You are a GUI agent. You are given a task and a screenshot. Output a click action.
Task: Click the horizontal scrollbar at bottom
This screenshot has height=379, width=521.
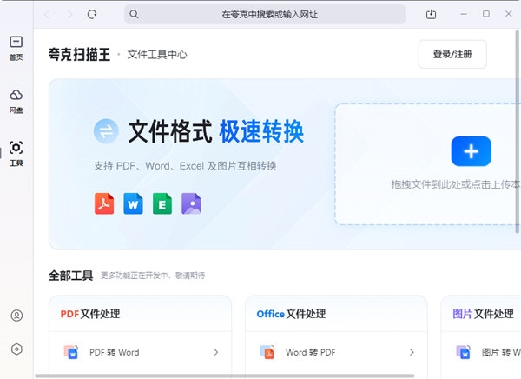225,376
